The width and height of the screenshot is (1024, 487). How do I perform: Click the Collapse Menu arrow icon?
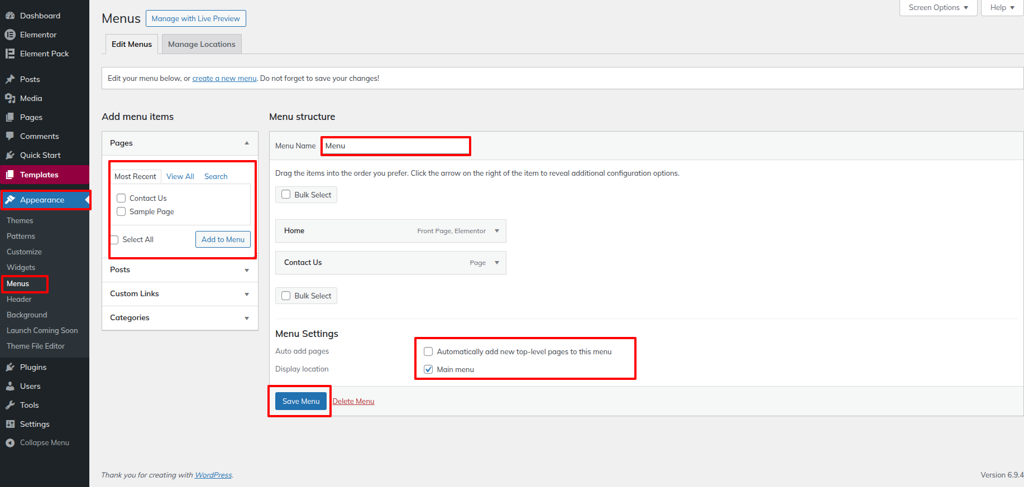10,442
